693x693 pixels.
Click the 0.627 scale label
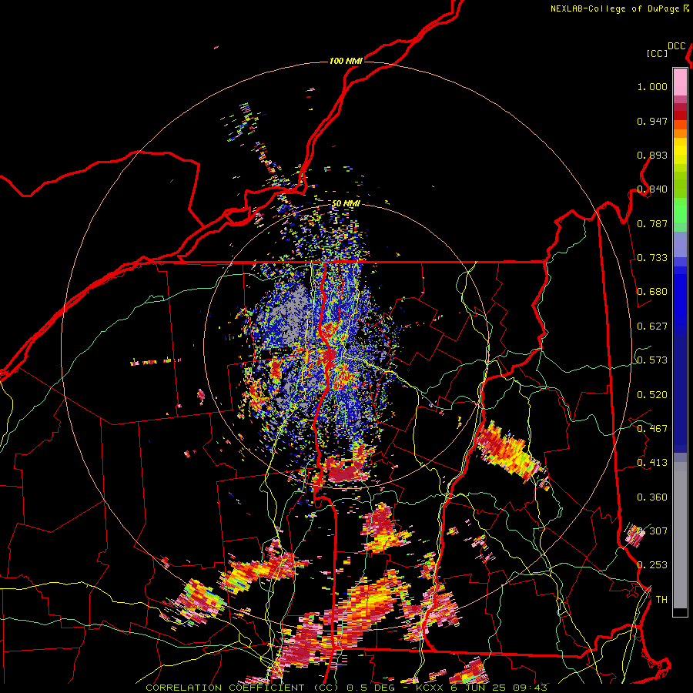click(652, 326)
